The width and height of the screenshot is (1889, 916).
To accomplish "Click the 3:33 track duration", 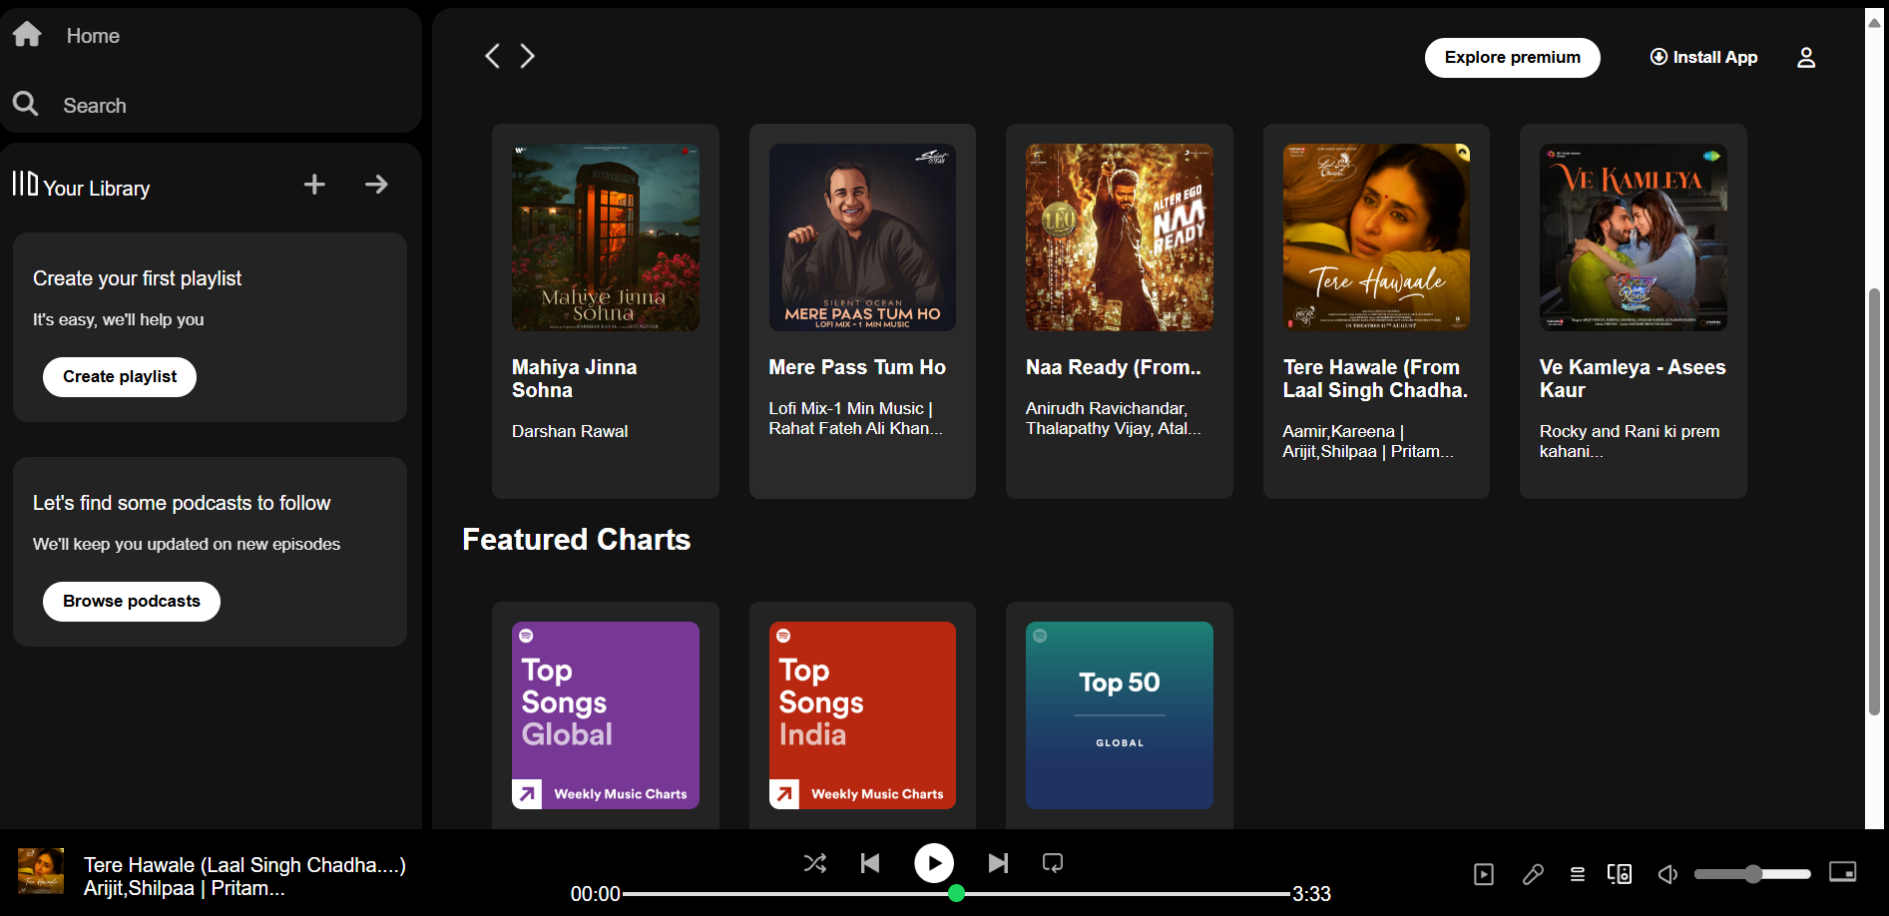I will 1311,894.
